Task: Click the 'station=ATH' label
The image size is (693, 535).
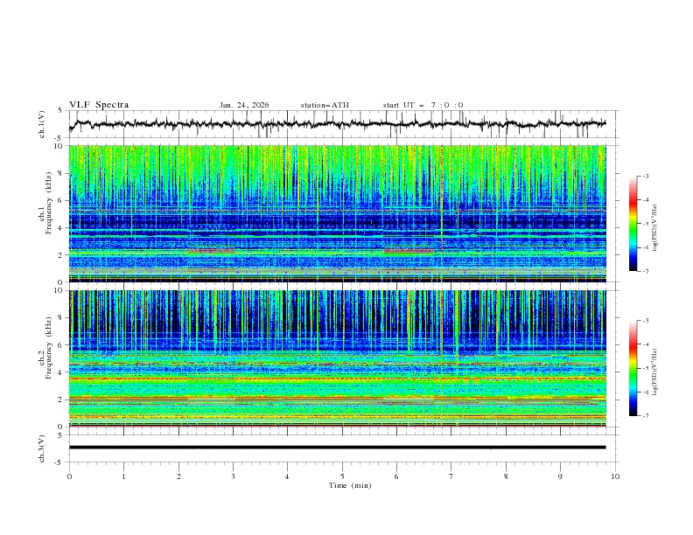Action: click(x=325, y=105)
